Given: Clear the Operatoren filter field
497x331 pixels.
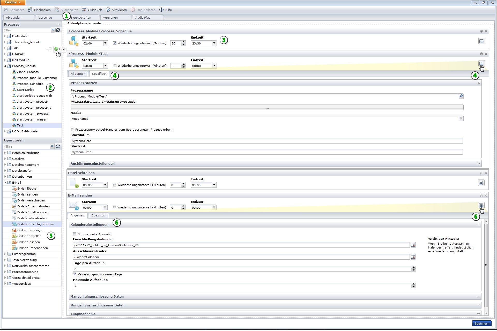Looking at the screenshot, I should (52, 146).
